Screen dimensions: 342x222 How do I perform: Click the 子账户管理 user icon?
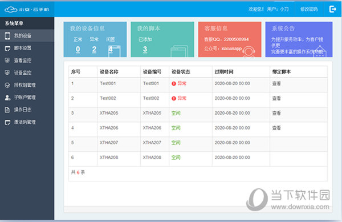pos(7,98)
